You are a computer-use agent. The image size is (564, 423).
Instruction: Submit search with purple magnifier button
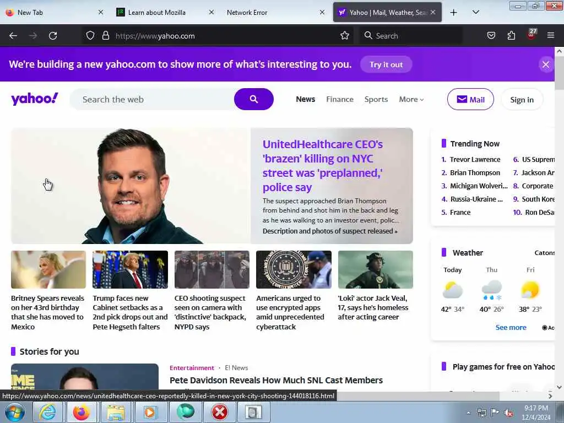click(x=253, y=99)
